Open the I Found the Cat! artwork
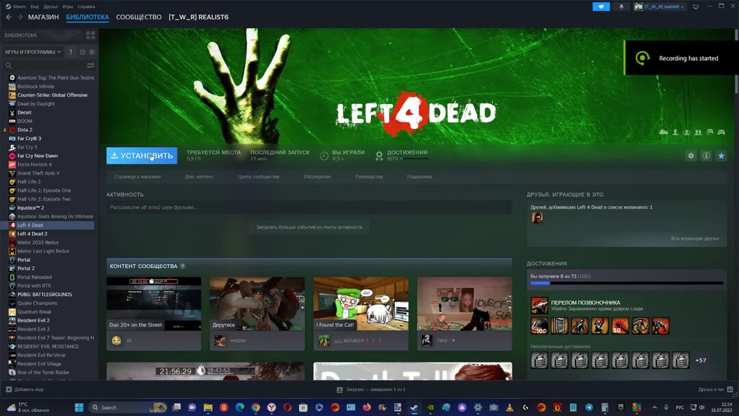739x416 pixels. coord(361,303)
